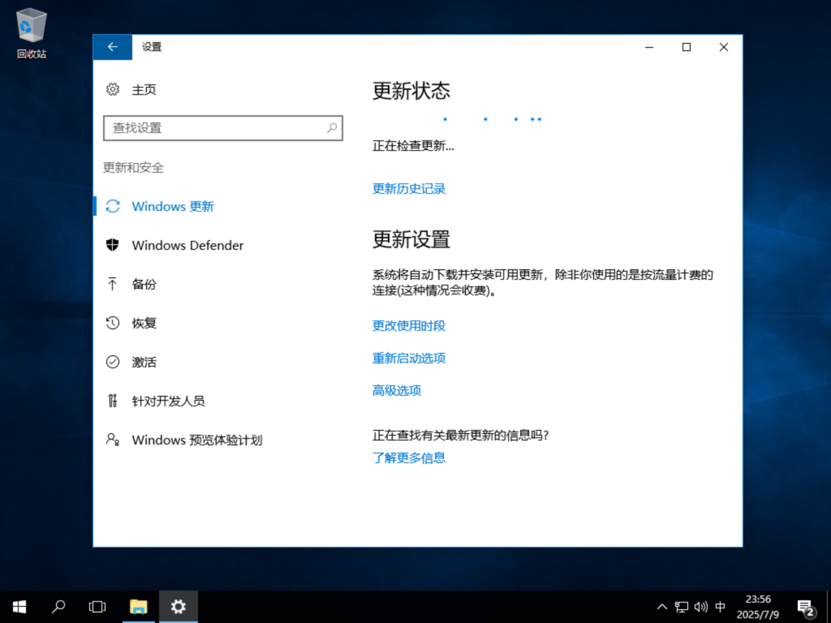Expand hidden system tray icons
831x623 pixels.
662,607
